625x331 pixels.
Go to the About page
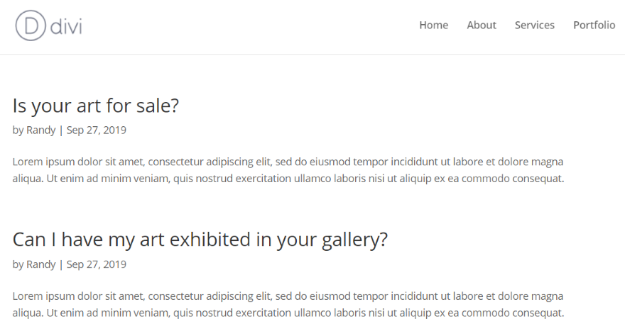coord(482,26)
